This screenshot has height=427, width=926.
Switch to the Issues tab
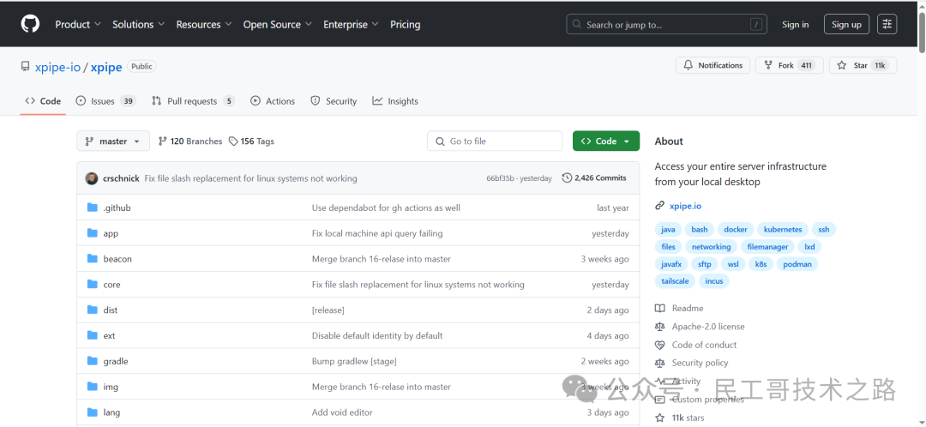105,101
